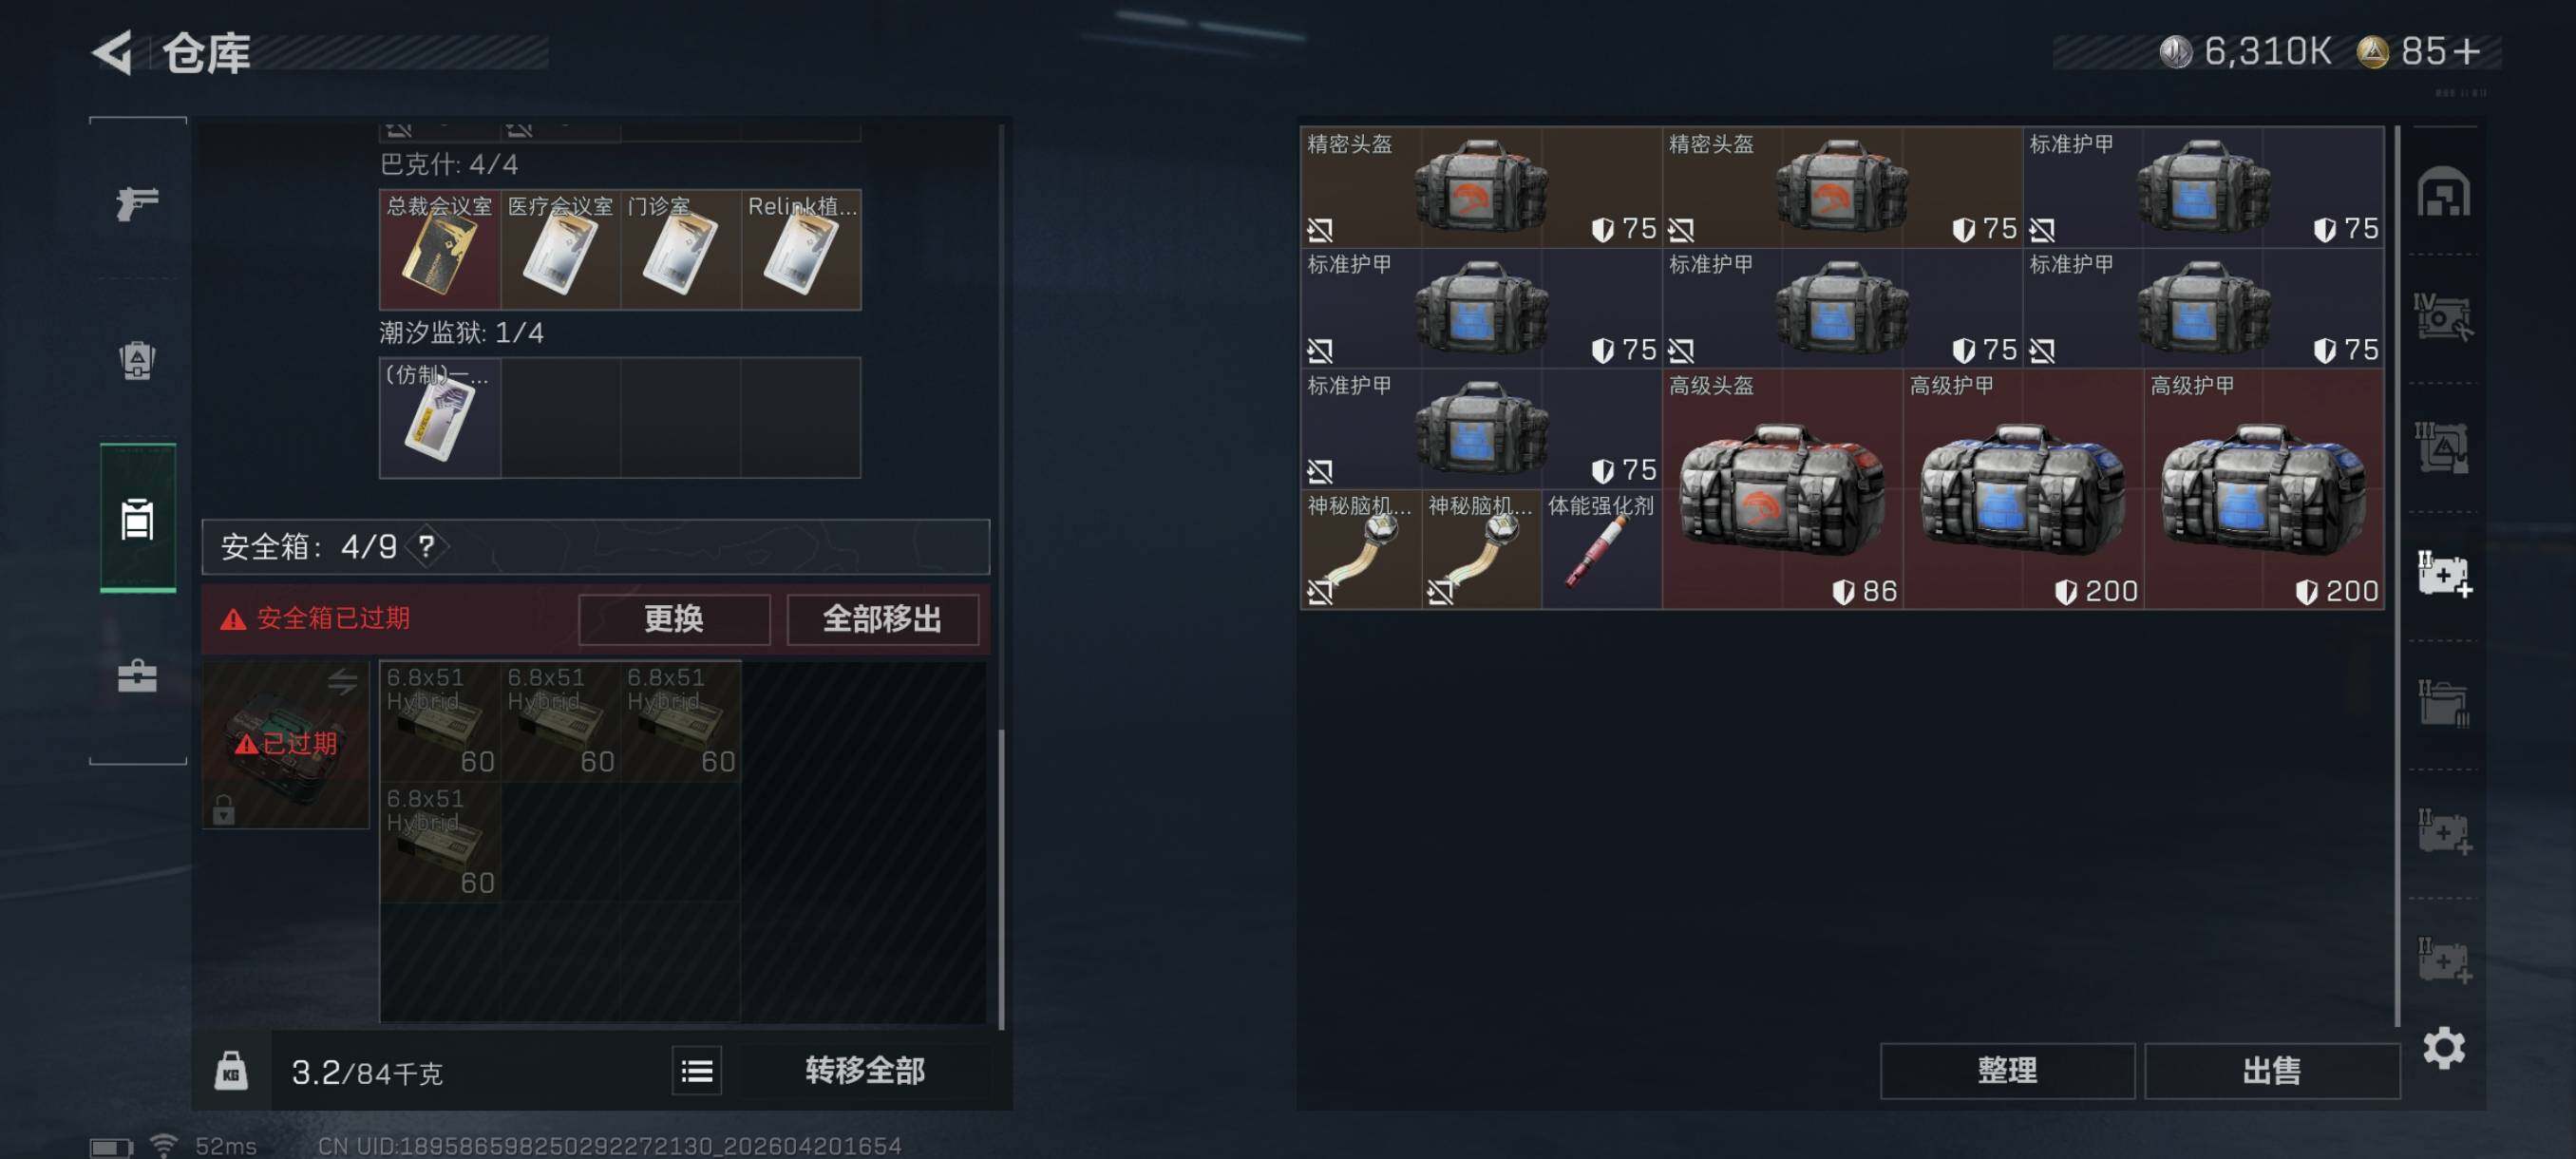Select the main stash arch icon
The width and height of the screenshot is (2576, 1159).
coord(2443,192)
